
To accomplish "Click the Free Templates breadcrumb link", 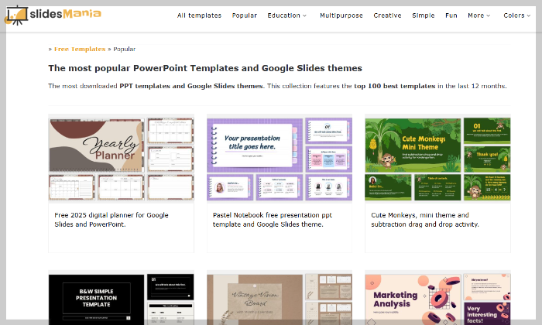I will point(80,49).
